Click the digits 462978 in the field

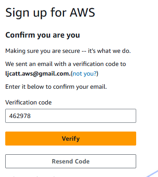20,116
